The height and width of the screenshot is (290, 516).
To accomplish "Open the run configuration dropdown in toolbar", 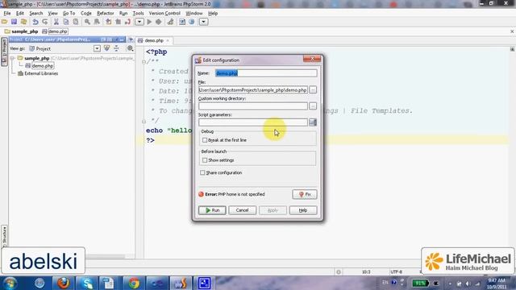I will click(139, 22).
